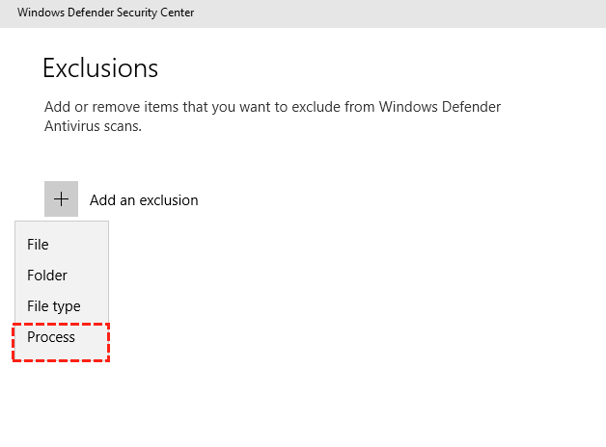Click the "Add or remove items" description line

coord(272,106)
